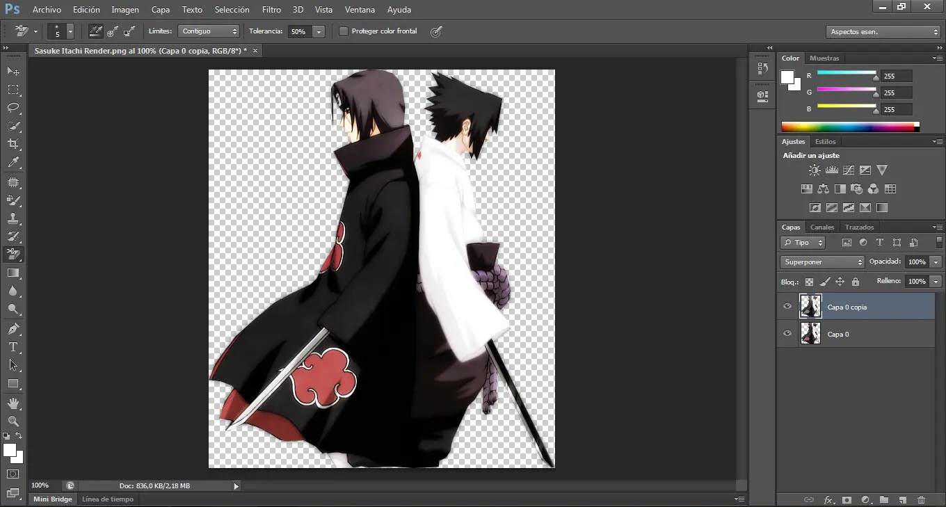Open the History panel icon

coord(762,68)
